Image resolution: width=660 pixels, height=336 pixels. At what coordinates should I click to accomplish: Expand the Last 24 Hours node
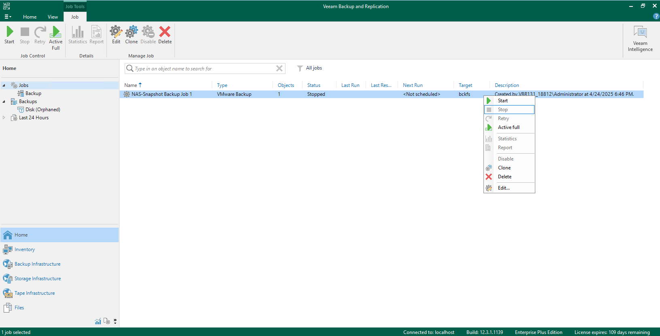click(x=4, y=118)
